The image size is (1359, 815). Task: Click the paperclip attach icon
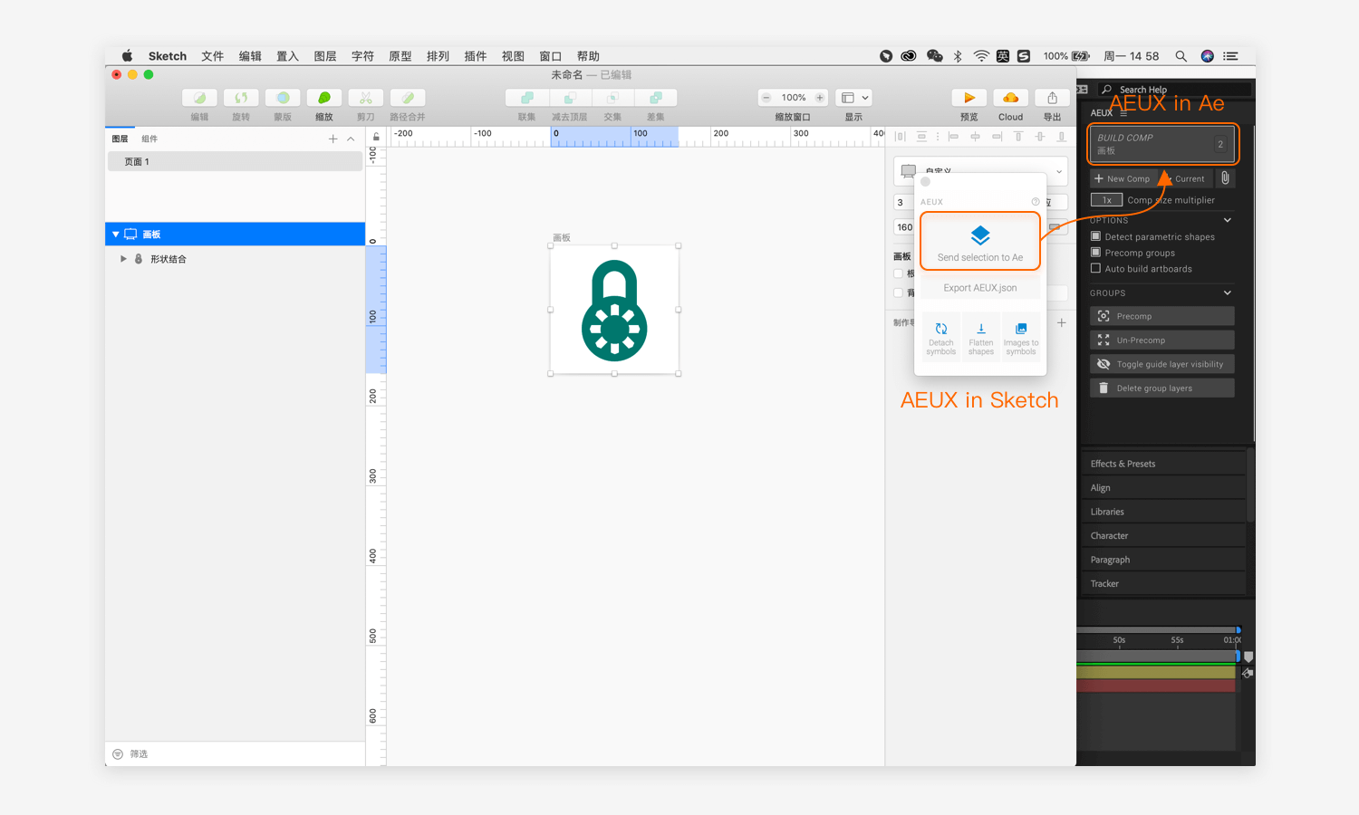[x=1225, y=178]
